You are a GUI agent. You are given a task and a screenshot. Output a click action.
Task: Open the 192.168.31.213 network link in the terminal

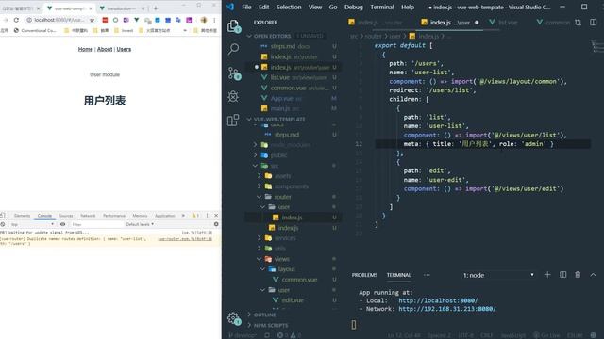pos(446,309)
